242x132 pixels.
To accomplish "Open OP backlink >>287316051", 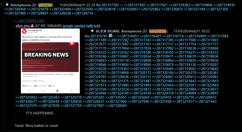I will (x=128, y=36).
